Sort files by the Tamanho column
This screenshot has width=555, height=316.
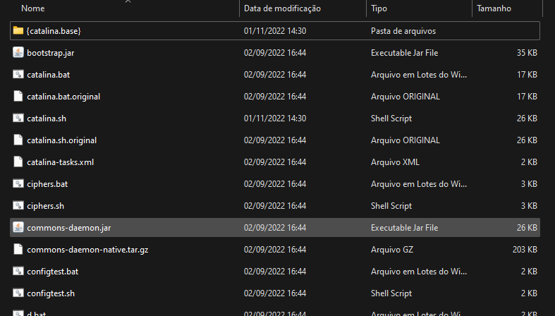494,8
